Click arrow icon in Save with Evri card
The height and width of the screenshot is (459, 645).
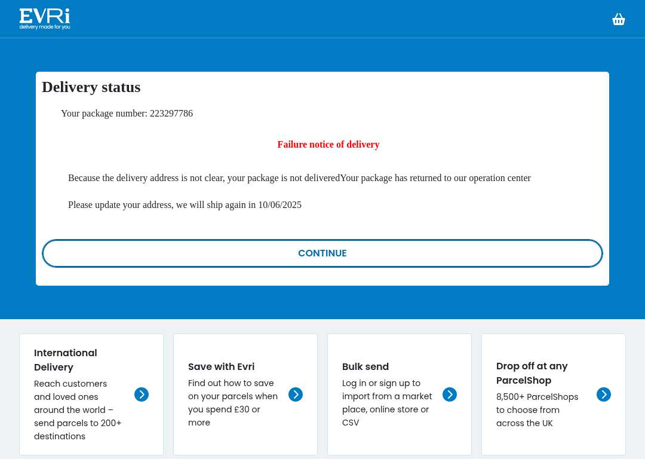click(296, 394)
